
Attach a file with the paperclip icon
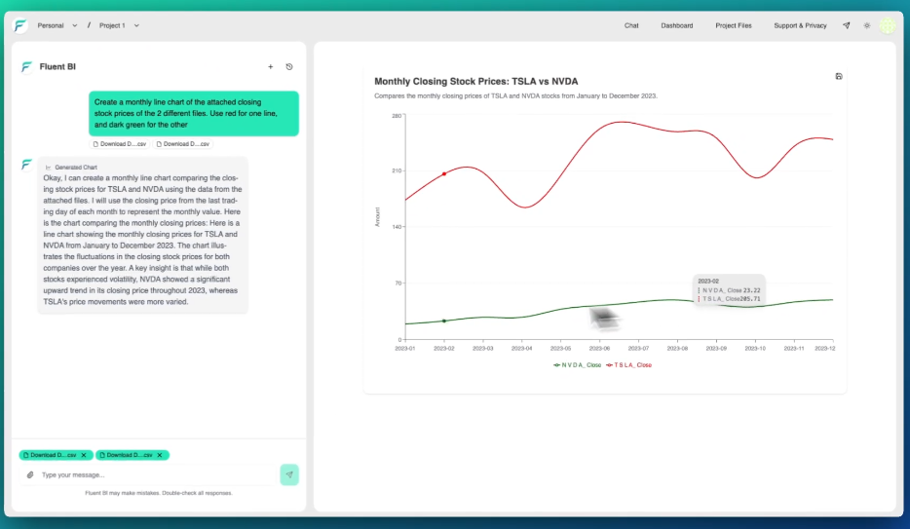tap(30, 474)
